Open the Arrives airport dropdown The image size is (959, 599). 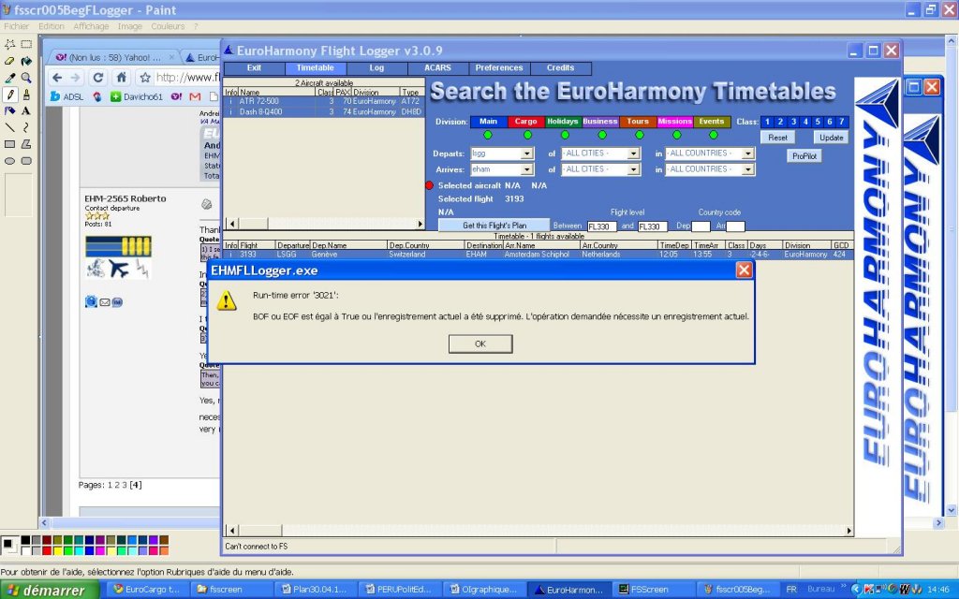click(527, 169)
